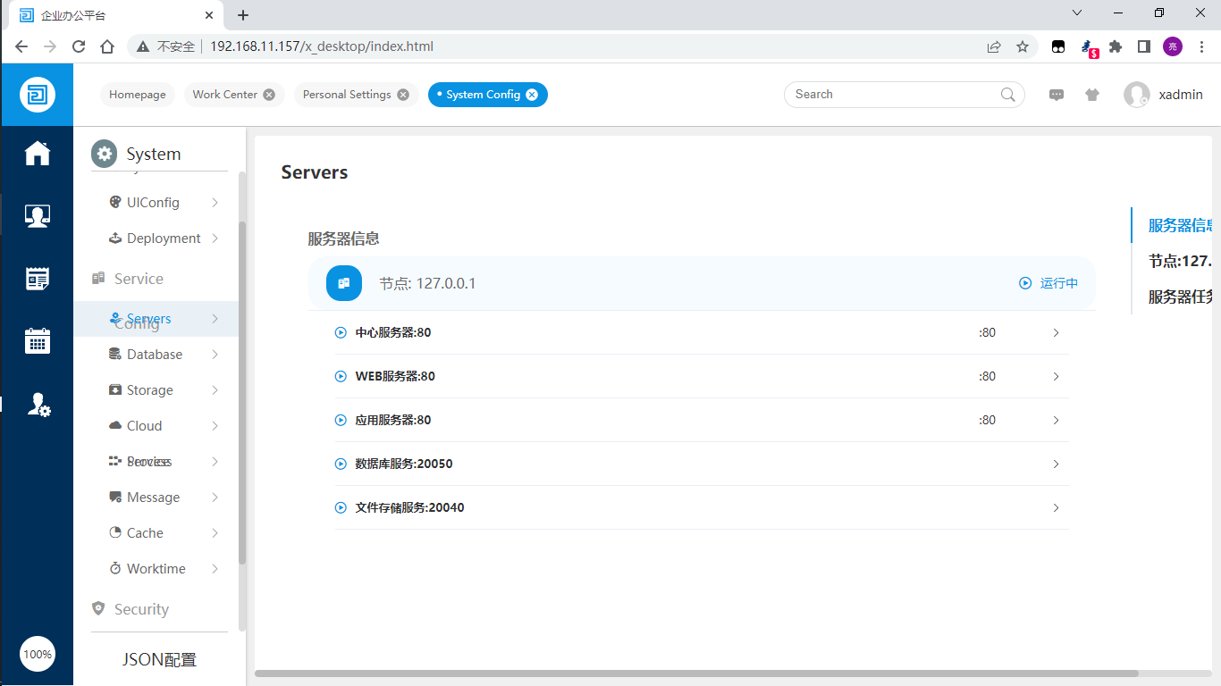
Task: Expand the Deployment chevron in the sidebar
Action: coord(215,238)
